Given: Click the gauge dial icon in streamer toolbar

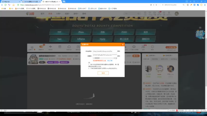Looking at the screenshot, I should tap(69, 47).
